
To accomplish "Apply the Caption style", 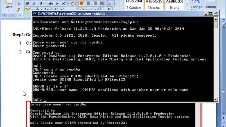I will pos(133,5).
